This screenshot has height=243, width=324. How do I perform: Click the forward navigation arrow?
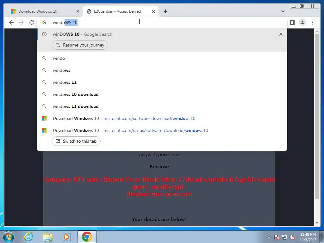click(x=22, y=22)
